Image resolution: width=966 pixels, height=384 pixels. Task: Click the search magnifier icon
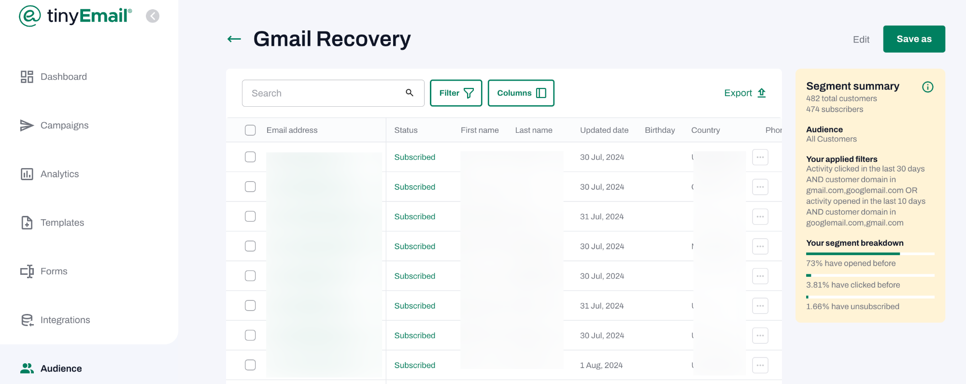410,93
